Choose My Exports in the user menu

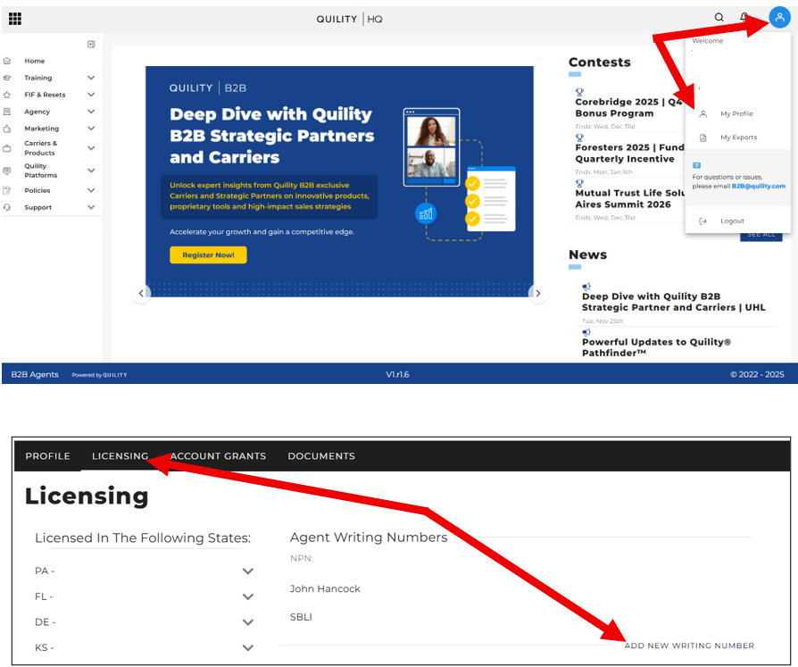tap(738, 138)
